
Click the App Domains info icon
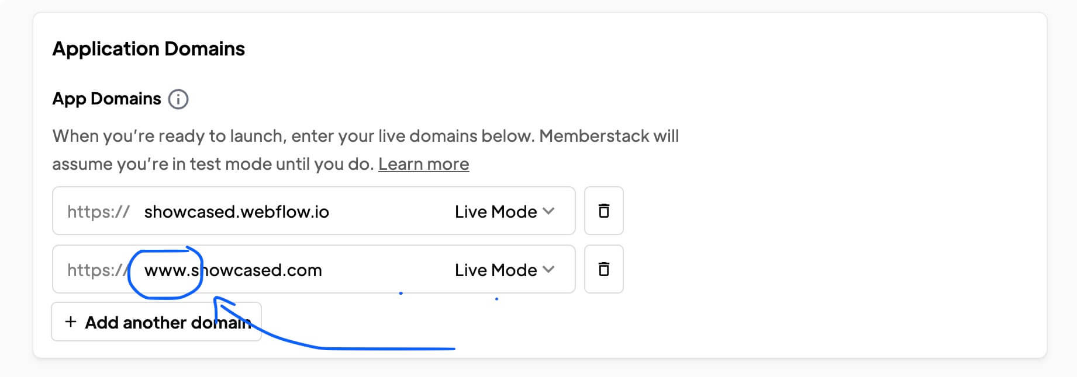(178, 99)
